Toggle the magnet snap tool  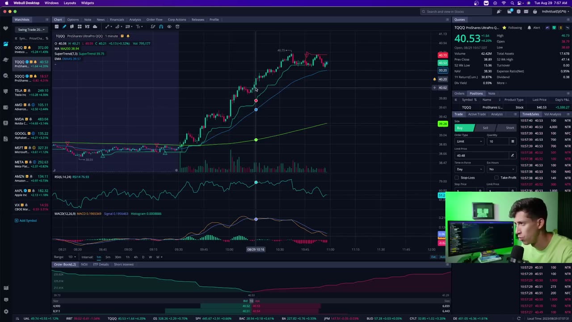coord(161,26)
